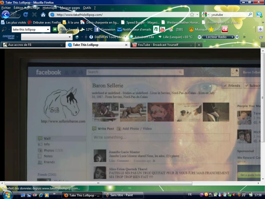Image resolution: width=265 pixels, height=199 pixels.
Task: Expand the empty DAEMON Tools combo box
Action: pyautogui.click(x=69, y=37)
